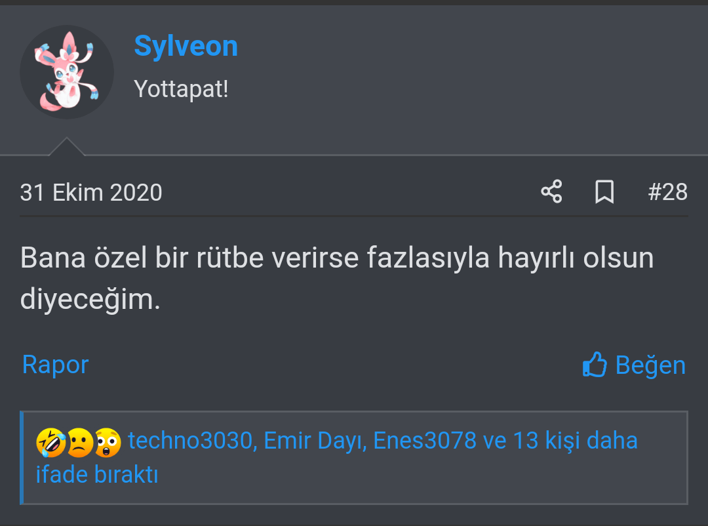Open the Enes3078 user link

click(424, 441)
